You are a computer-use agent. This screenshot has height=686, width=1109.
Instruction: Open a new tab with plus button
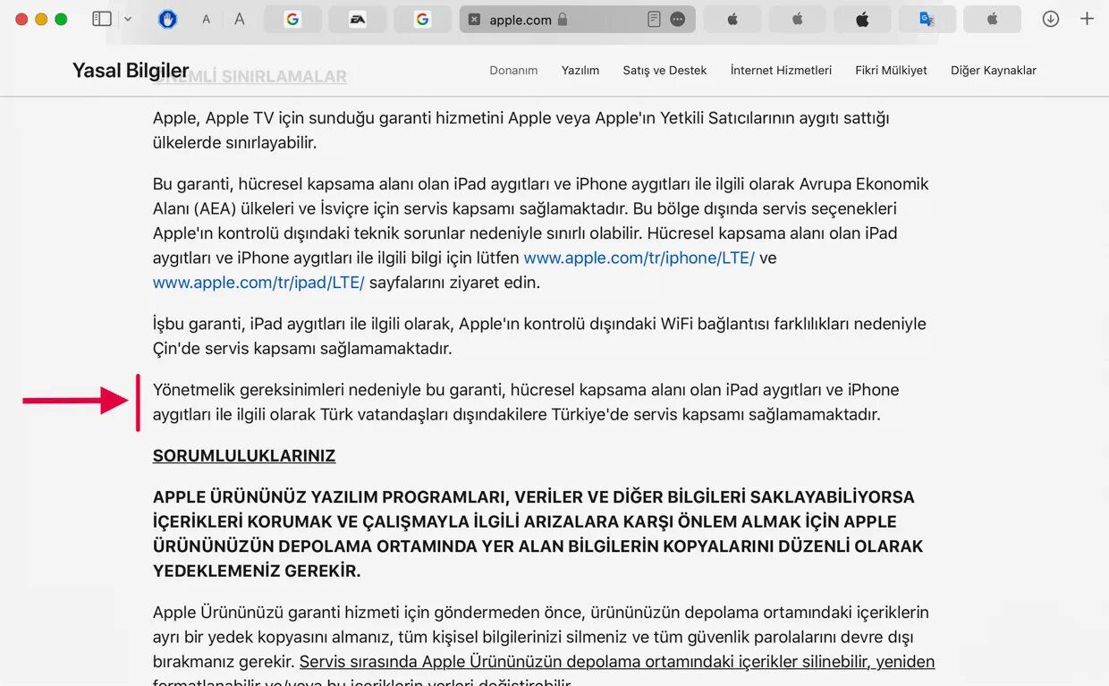point(1087,19)
